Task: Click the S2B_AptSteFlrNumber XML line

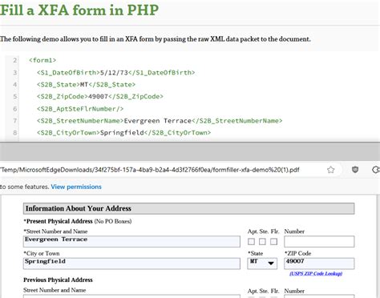Action: pyautogui.click(x=80, y=109)
